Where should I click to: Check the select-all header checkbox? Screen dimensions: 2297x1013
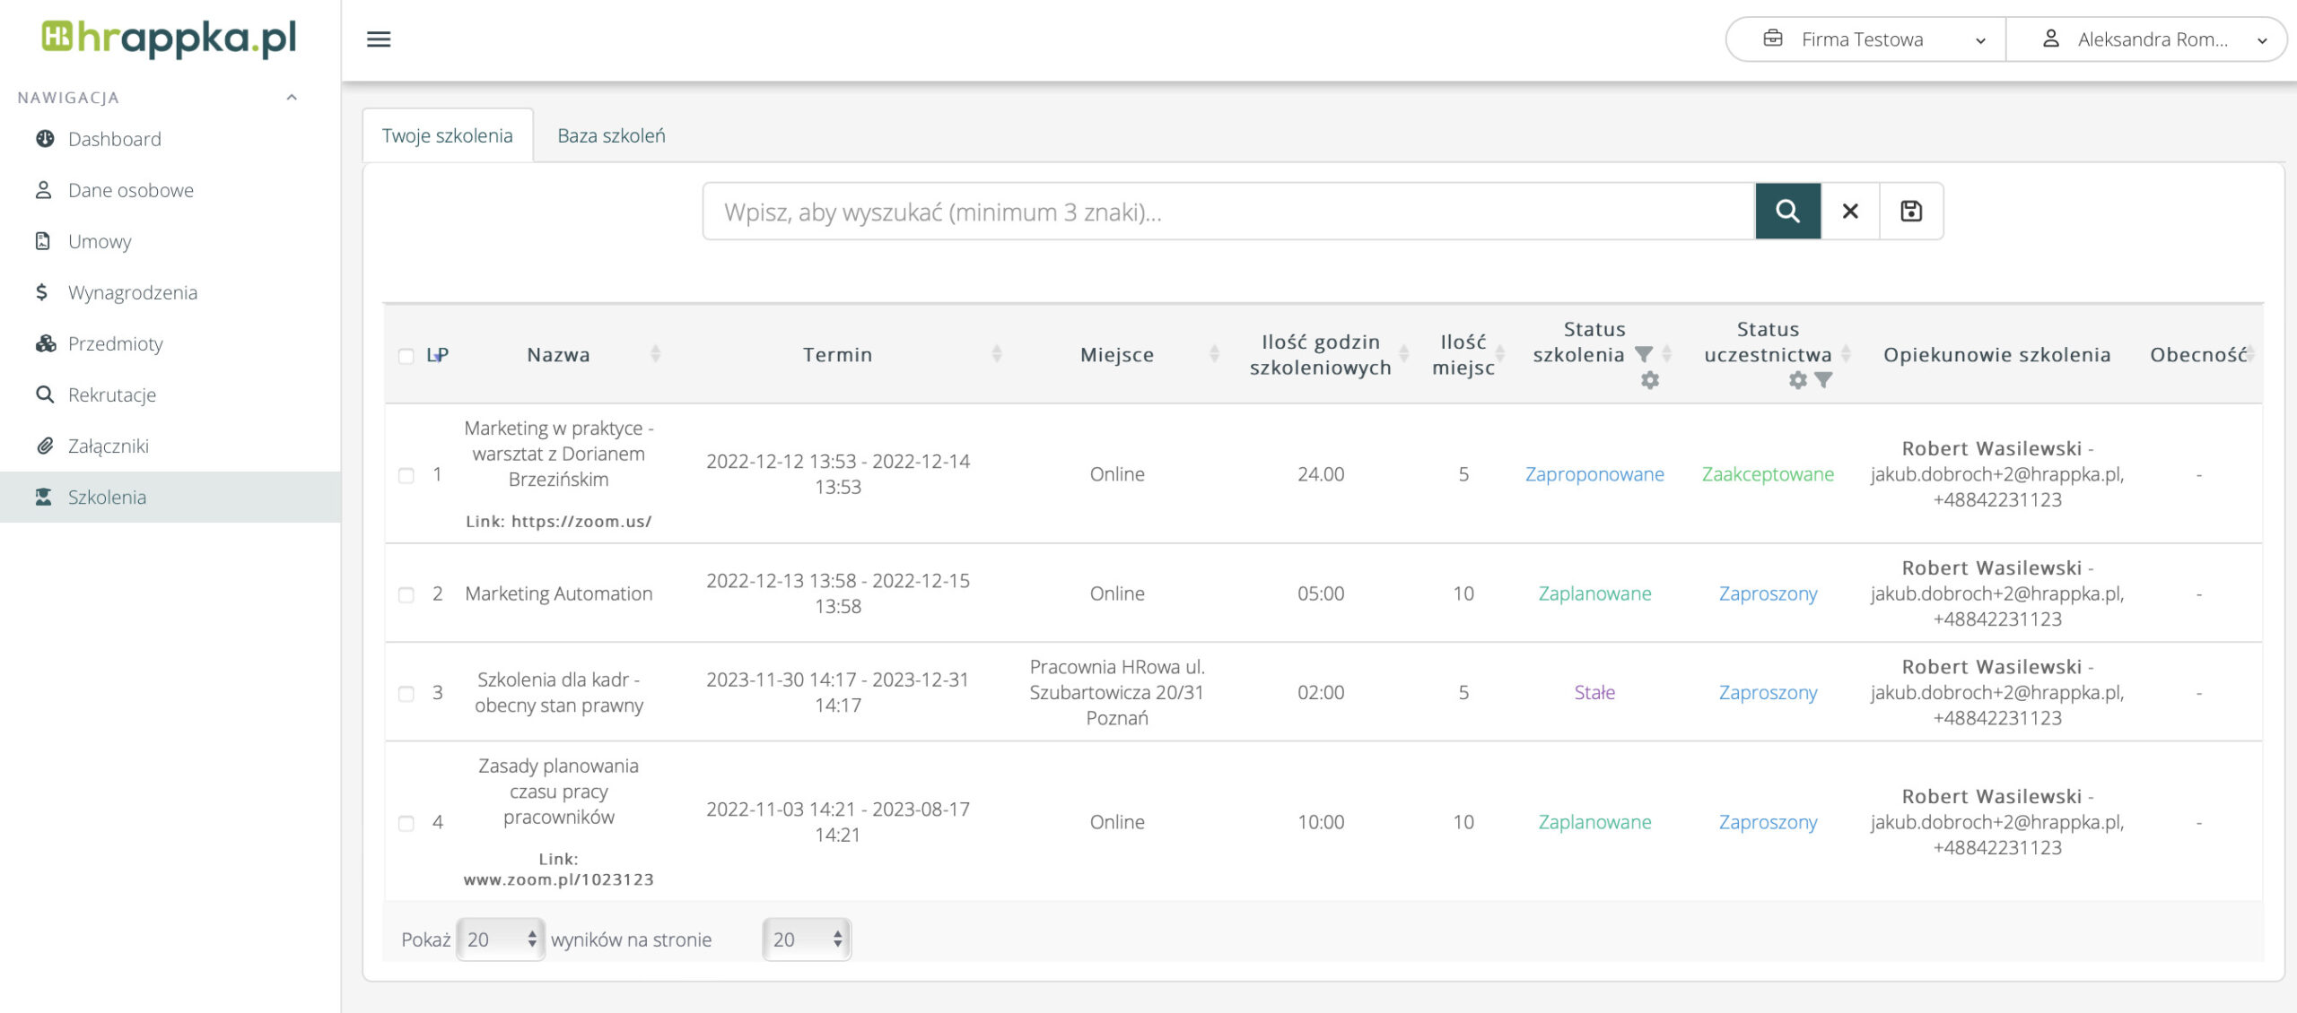tap(406, 357)
